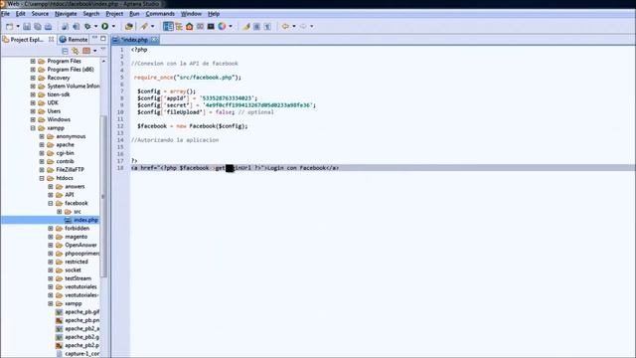Click the color wheel Themes icon
636x358 pixels.
[222, 27]
